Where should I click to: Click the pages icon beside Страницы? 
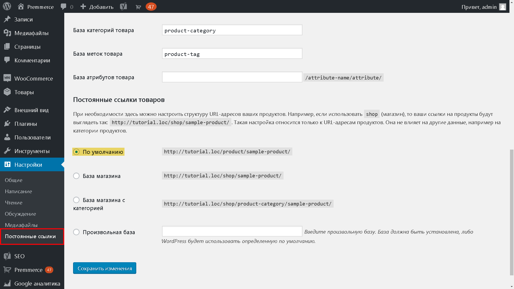[x=7, y=47]
